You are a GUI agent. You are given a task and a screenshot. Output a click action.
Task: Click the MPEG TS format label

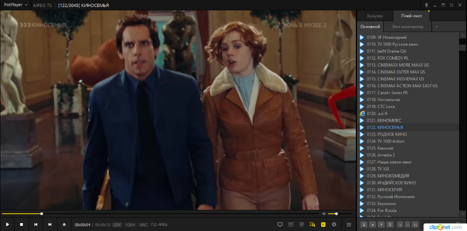(42, 5)
